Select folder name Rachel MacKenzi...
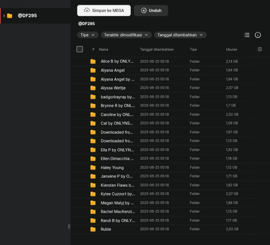This screenshot has width=270, height=245. [118, 212]
